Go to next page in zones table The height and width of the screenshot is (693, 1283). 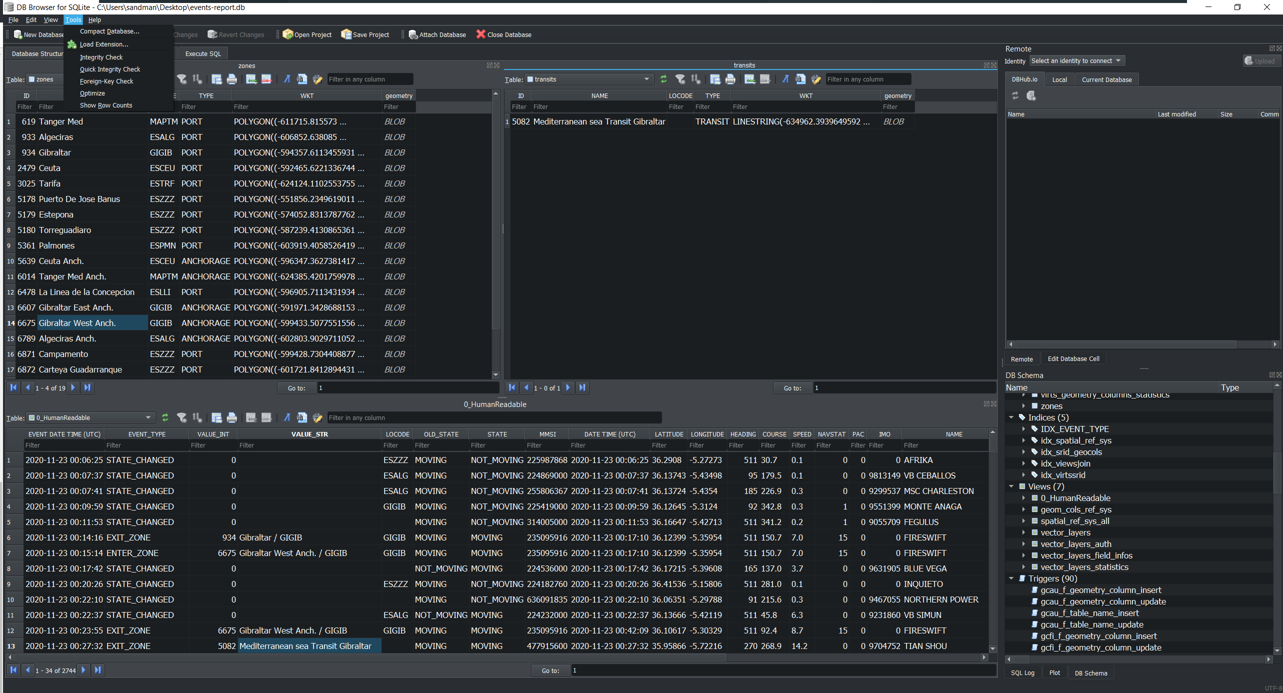pyautogui.click(x=73, y=387)
